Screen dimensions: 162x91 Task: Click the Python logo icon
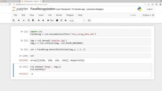pos(139,9)
